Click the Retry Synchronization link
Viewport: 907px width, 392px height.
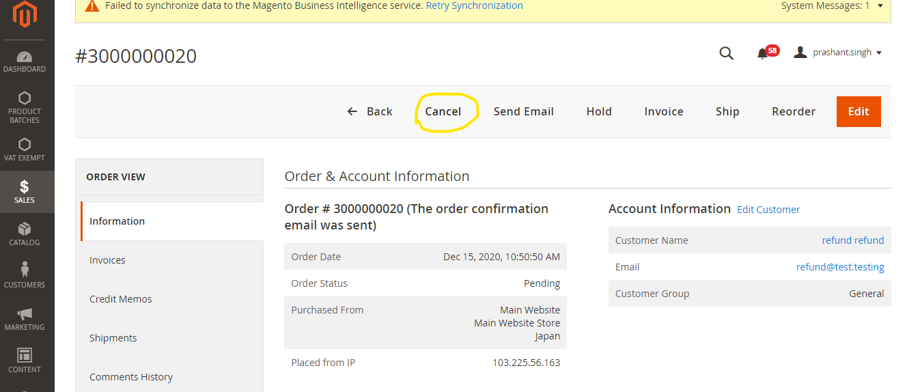[x=474, y=6]
